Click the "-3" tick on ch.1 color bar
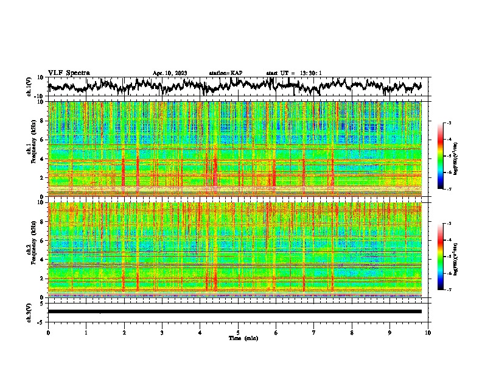482x373 pixels. (449, 123)
